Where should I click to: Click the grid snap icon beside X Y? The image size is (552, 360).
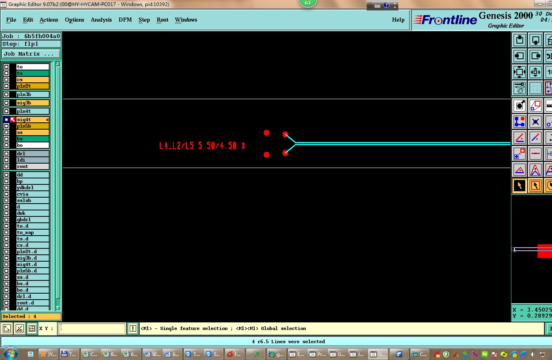[x=32, y=329]
